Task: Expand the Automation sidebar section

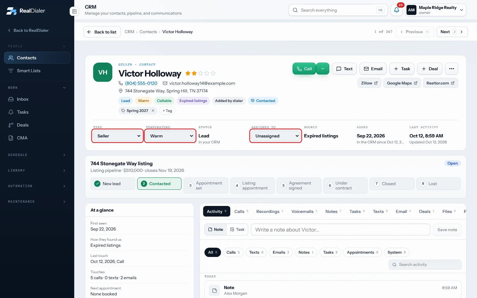Action: [37, 186]
